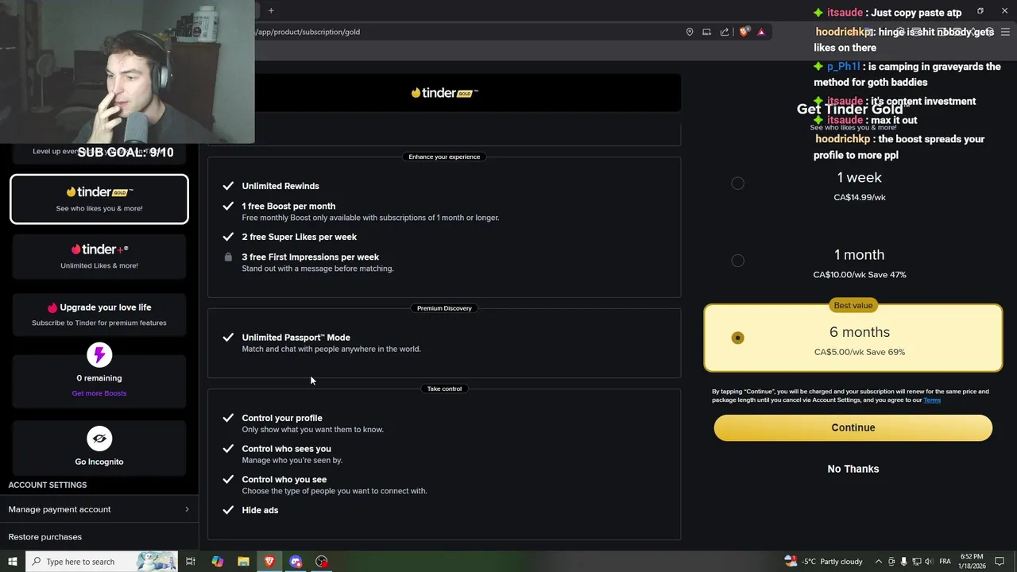
Task: Click the location permission icon in address bar
Action: (690, 32)
